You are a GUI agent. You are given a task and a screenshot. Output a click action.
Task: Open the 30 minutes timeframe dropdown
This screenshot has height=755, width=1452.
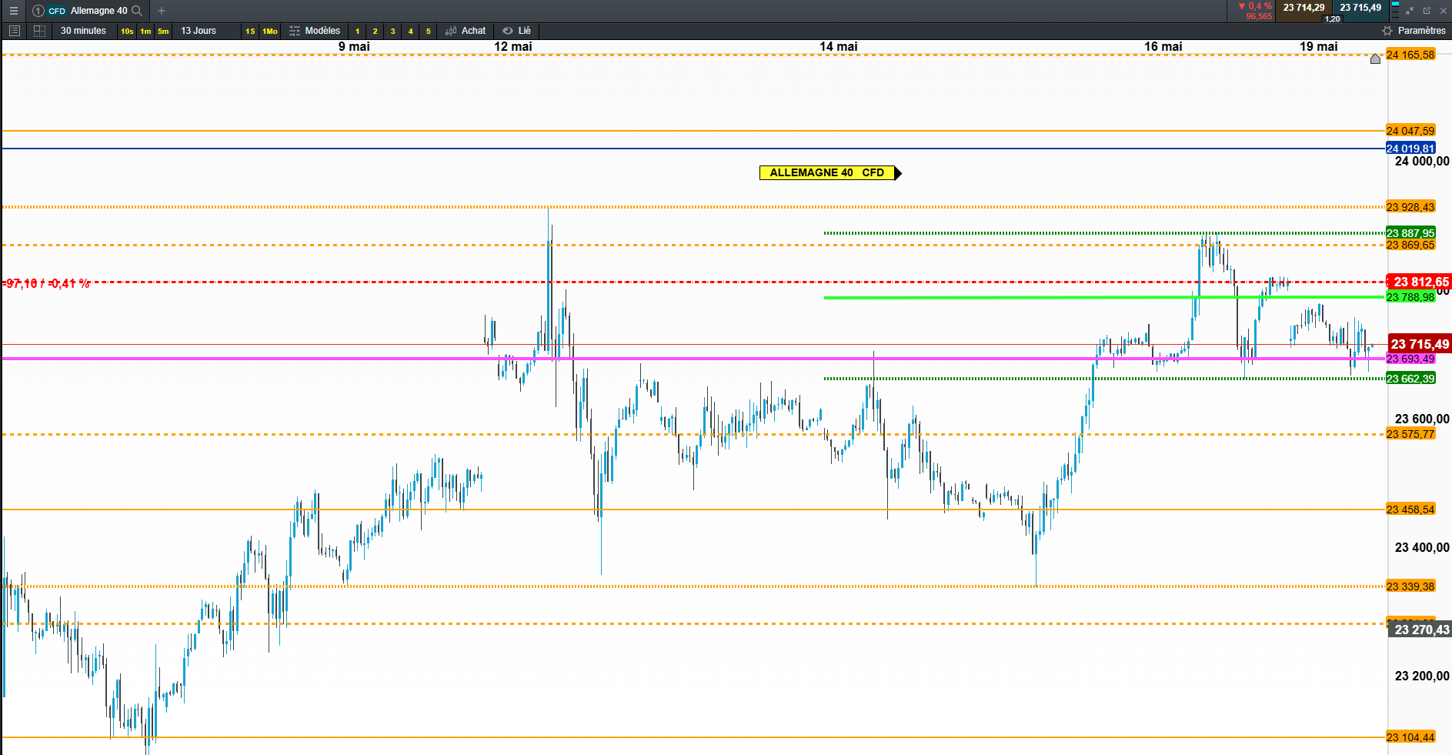tap(83, 31)
